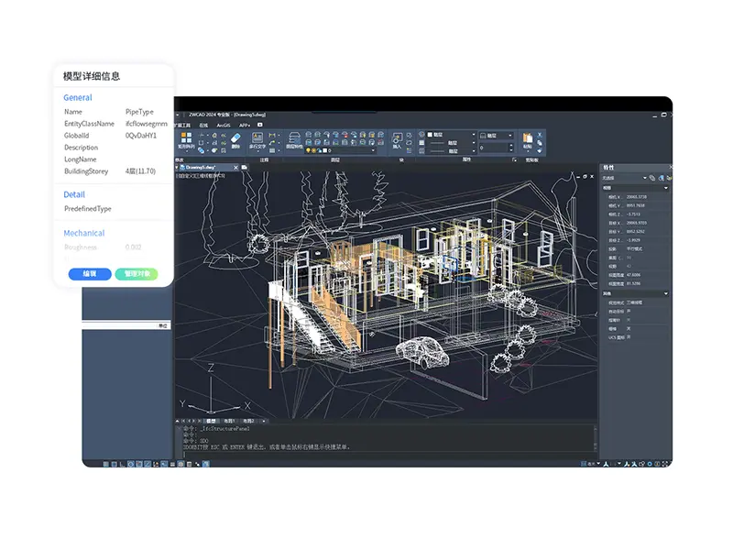This screenshot has width=733, height=550.
Task: Click the Select Objects icon in 特性 panel
Action: pyautogui.click(x=661, y=178)
